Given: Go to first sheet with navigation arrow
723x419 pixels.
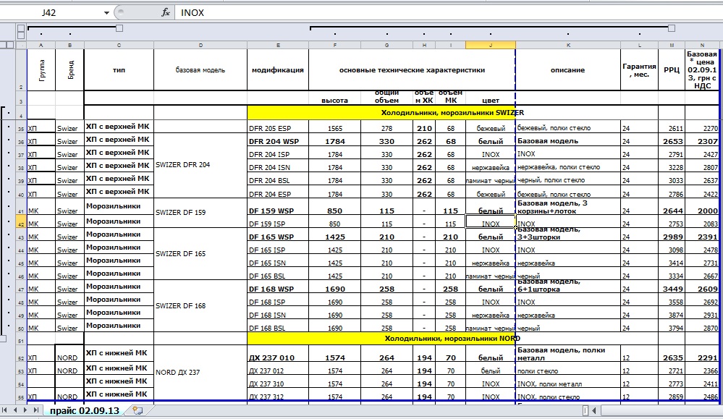Looking at the screenshot, I should [4, 410].
